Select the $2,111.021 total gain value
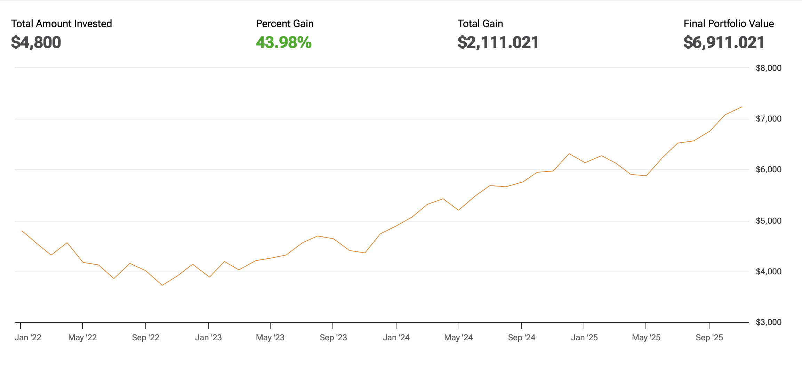This screenshot has width=802, height=366. (x=498, y=42)
